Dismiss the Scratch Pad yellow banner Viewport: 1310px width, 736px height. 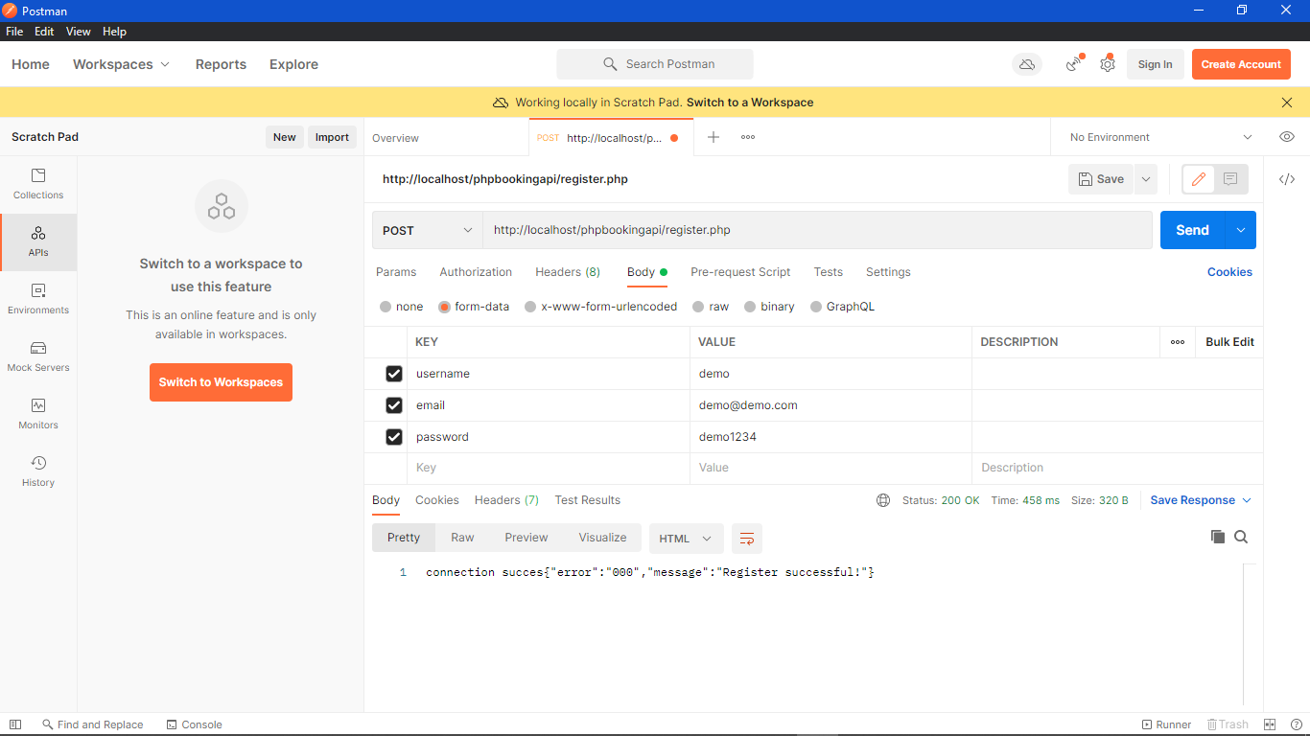point(1287,103)
